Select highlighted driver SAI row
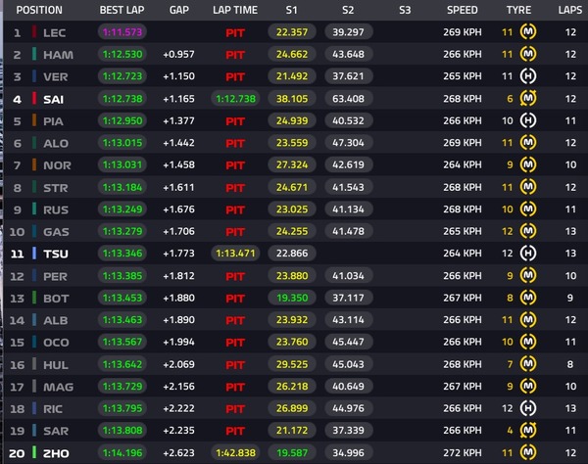588x464 pixels. [296, 99]
